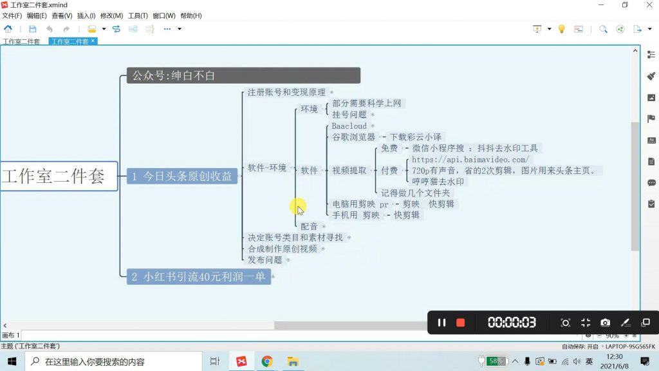Expand the 配音 topic
This screenshot has width=659, height=371.
click(324, 226)
